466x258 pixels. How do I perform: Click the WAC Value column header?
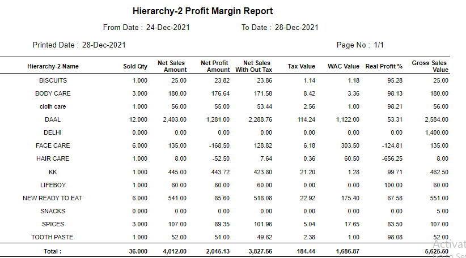pyautogui.click(x=344, y=67)
